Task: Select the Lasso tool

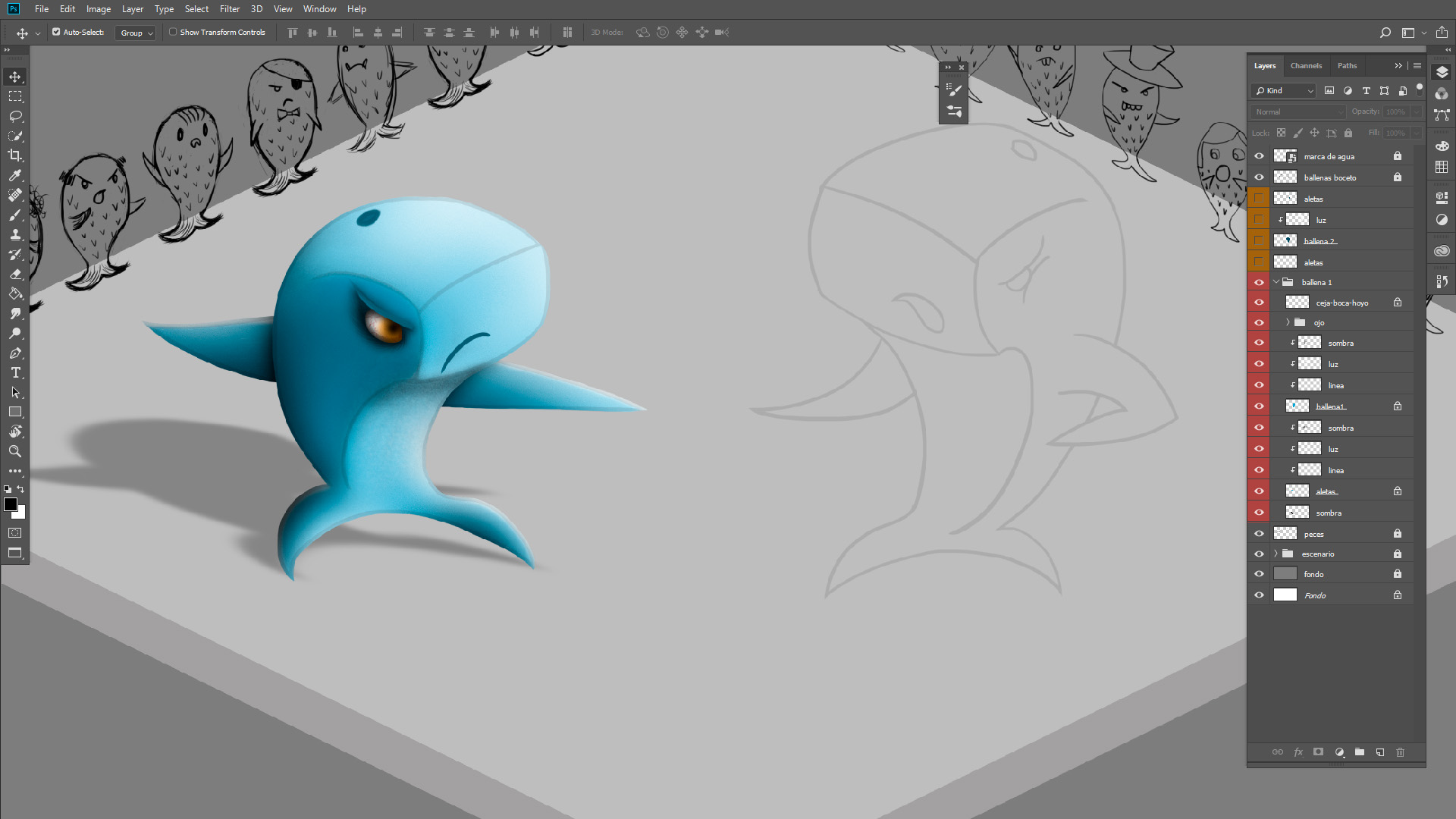Action: pyautogui.click(x=15, y=116)
